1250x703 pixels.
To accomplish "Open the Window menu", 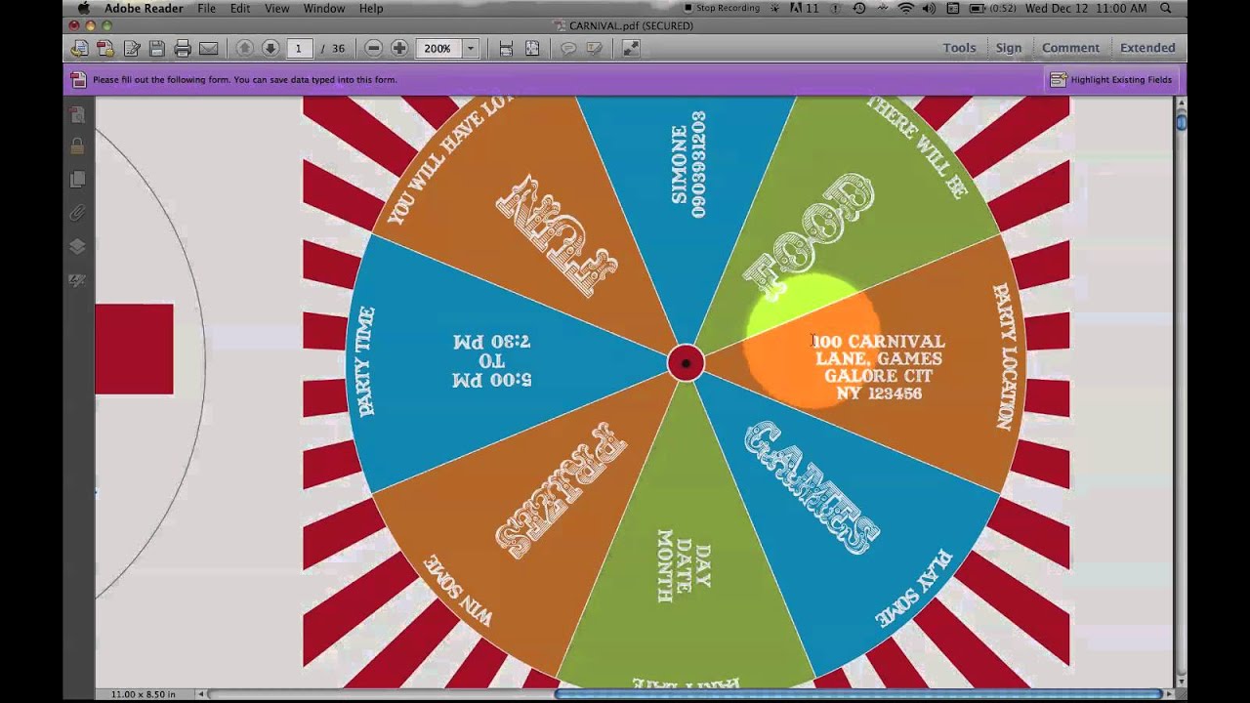I will [x=323, y=8].
